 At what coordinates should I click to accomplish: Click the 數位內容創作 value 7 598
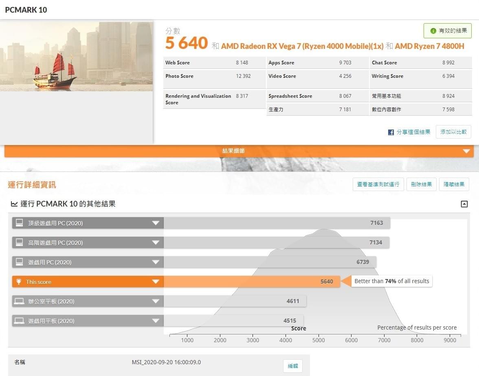(448, 109)
